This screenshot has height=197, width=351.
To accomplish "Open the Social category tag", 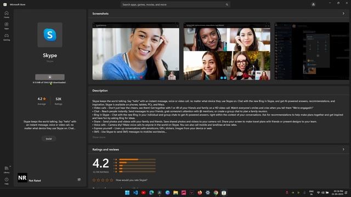I will [x=49, y=138].
